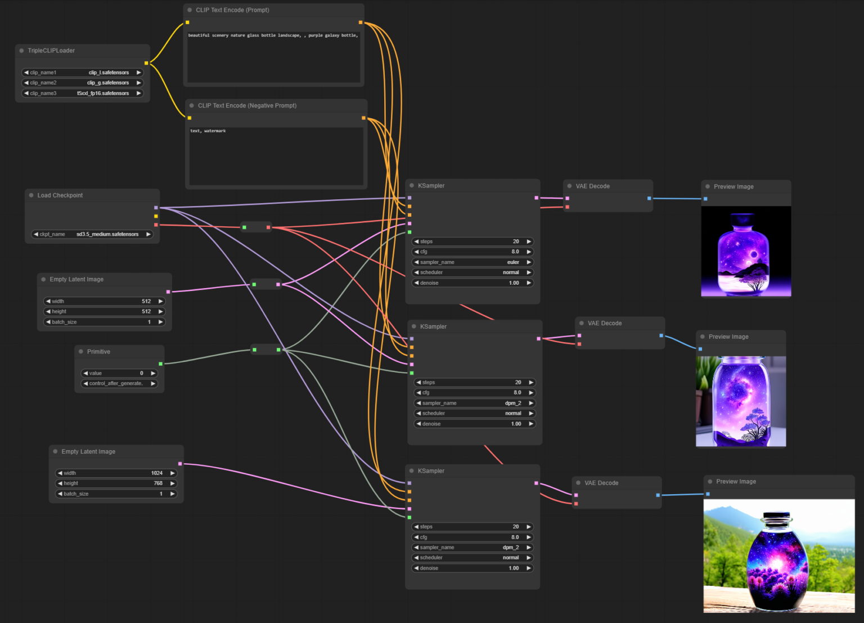Viewport: 864px width, 623px height.
Task: Open the sampler_name dropdown showing euler
Action: (471, 262)
